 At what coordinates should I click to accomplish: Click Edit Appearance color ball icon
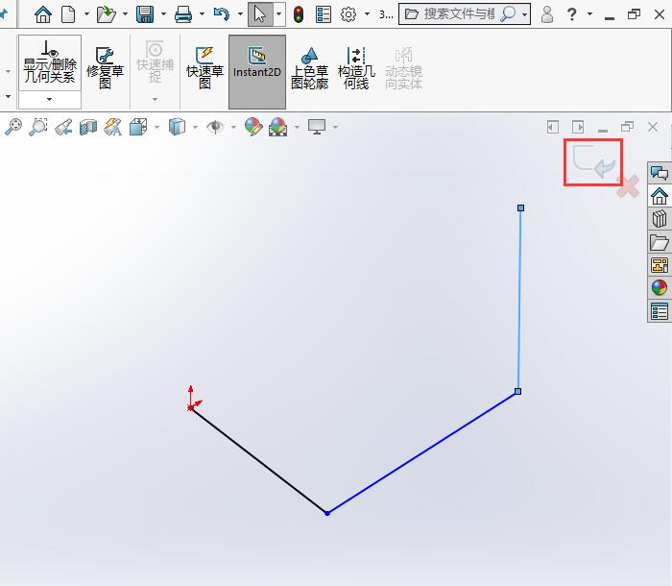pyautogui.click(x=253, y=127)
